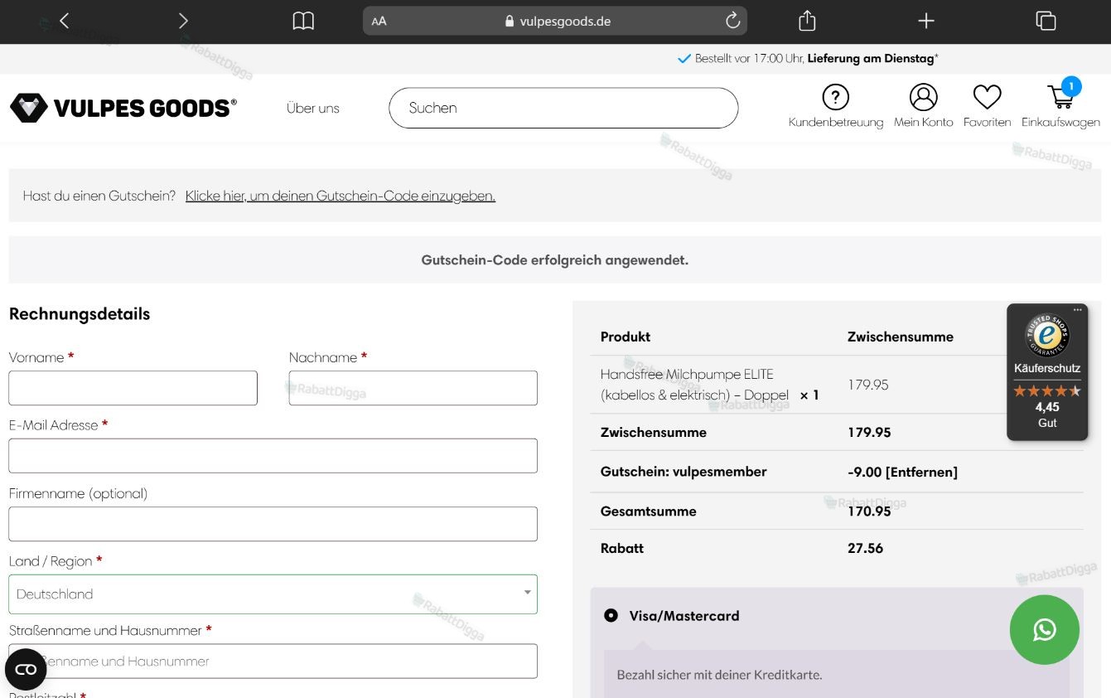Screen dimensions: 1111x698
Task: Click the vulpesgoods.de address bar
Action: click(555, 22)
